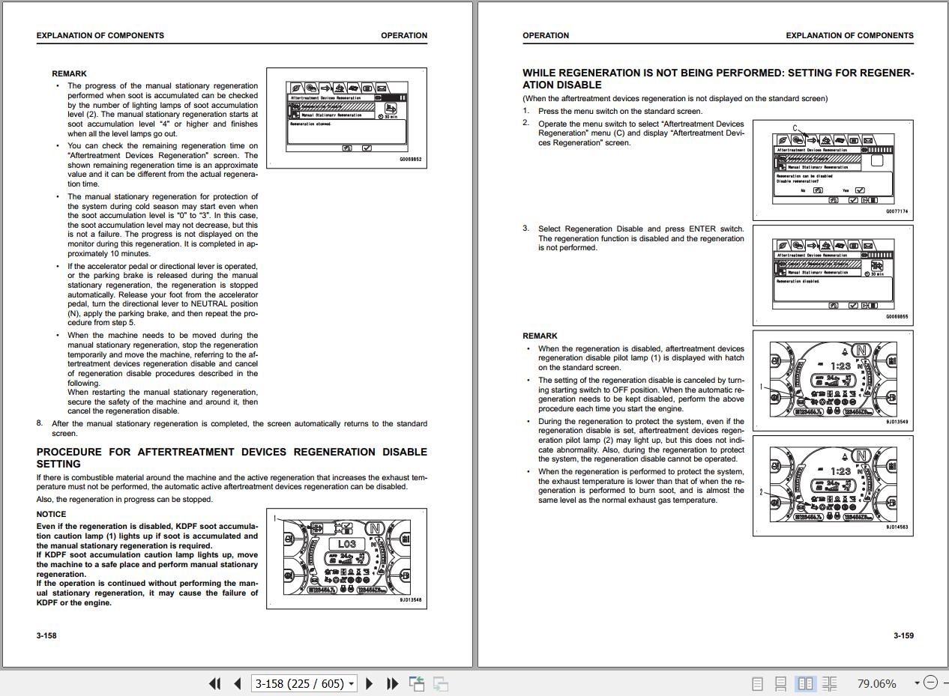Click step 1 text 'Press the menu switch'
This screenshot has width=949, height=696.
(x=620, y=111)
